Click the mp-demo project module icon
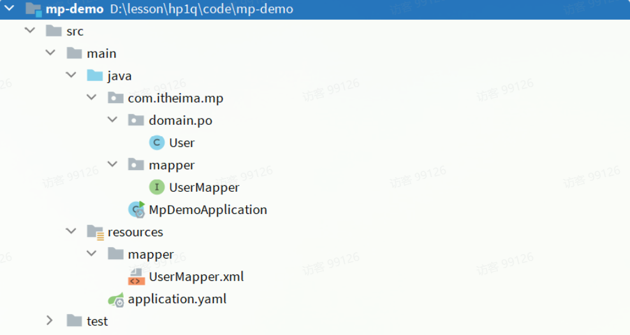 tap(33, 9)
